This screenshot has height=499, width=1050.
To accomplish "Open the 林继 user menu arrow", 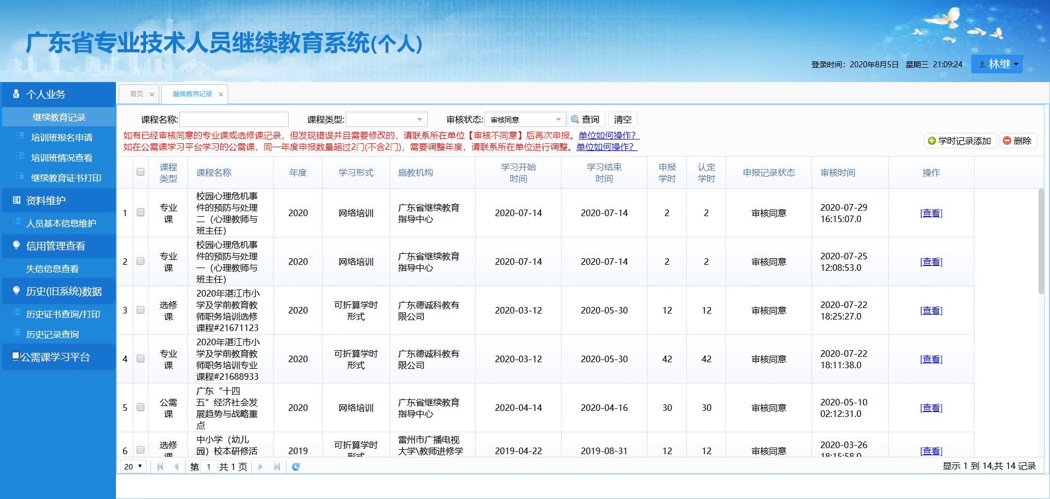I will (x=1016, y=64).
